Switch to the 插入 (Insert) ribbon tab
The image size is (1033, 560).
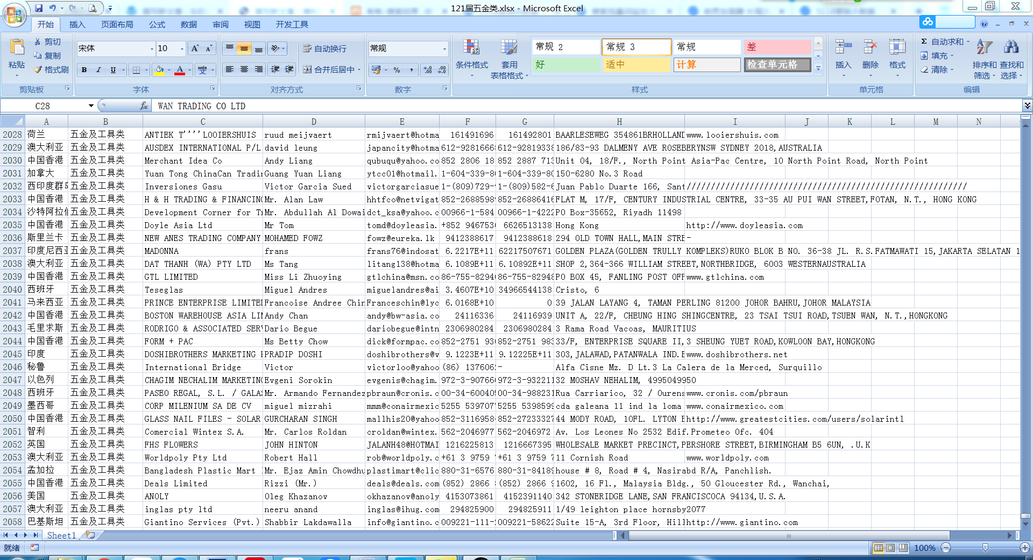(x=77, y=24)
